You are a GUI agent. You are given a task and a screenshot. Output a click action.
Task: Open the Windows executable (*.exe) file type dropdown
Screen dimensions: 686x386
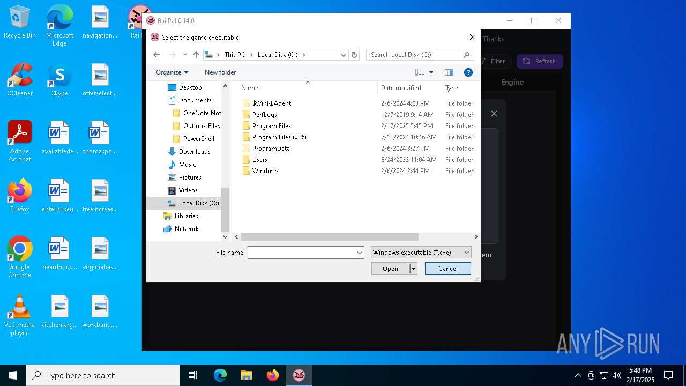tap(421, 253)
